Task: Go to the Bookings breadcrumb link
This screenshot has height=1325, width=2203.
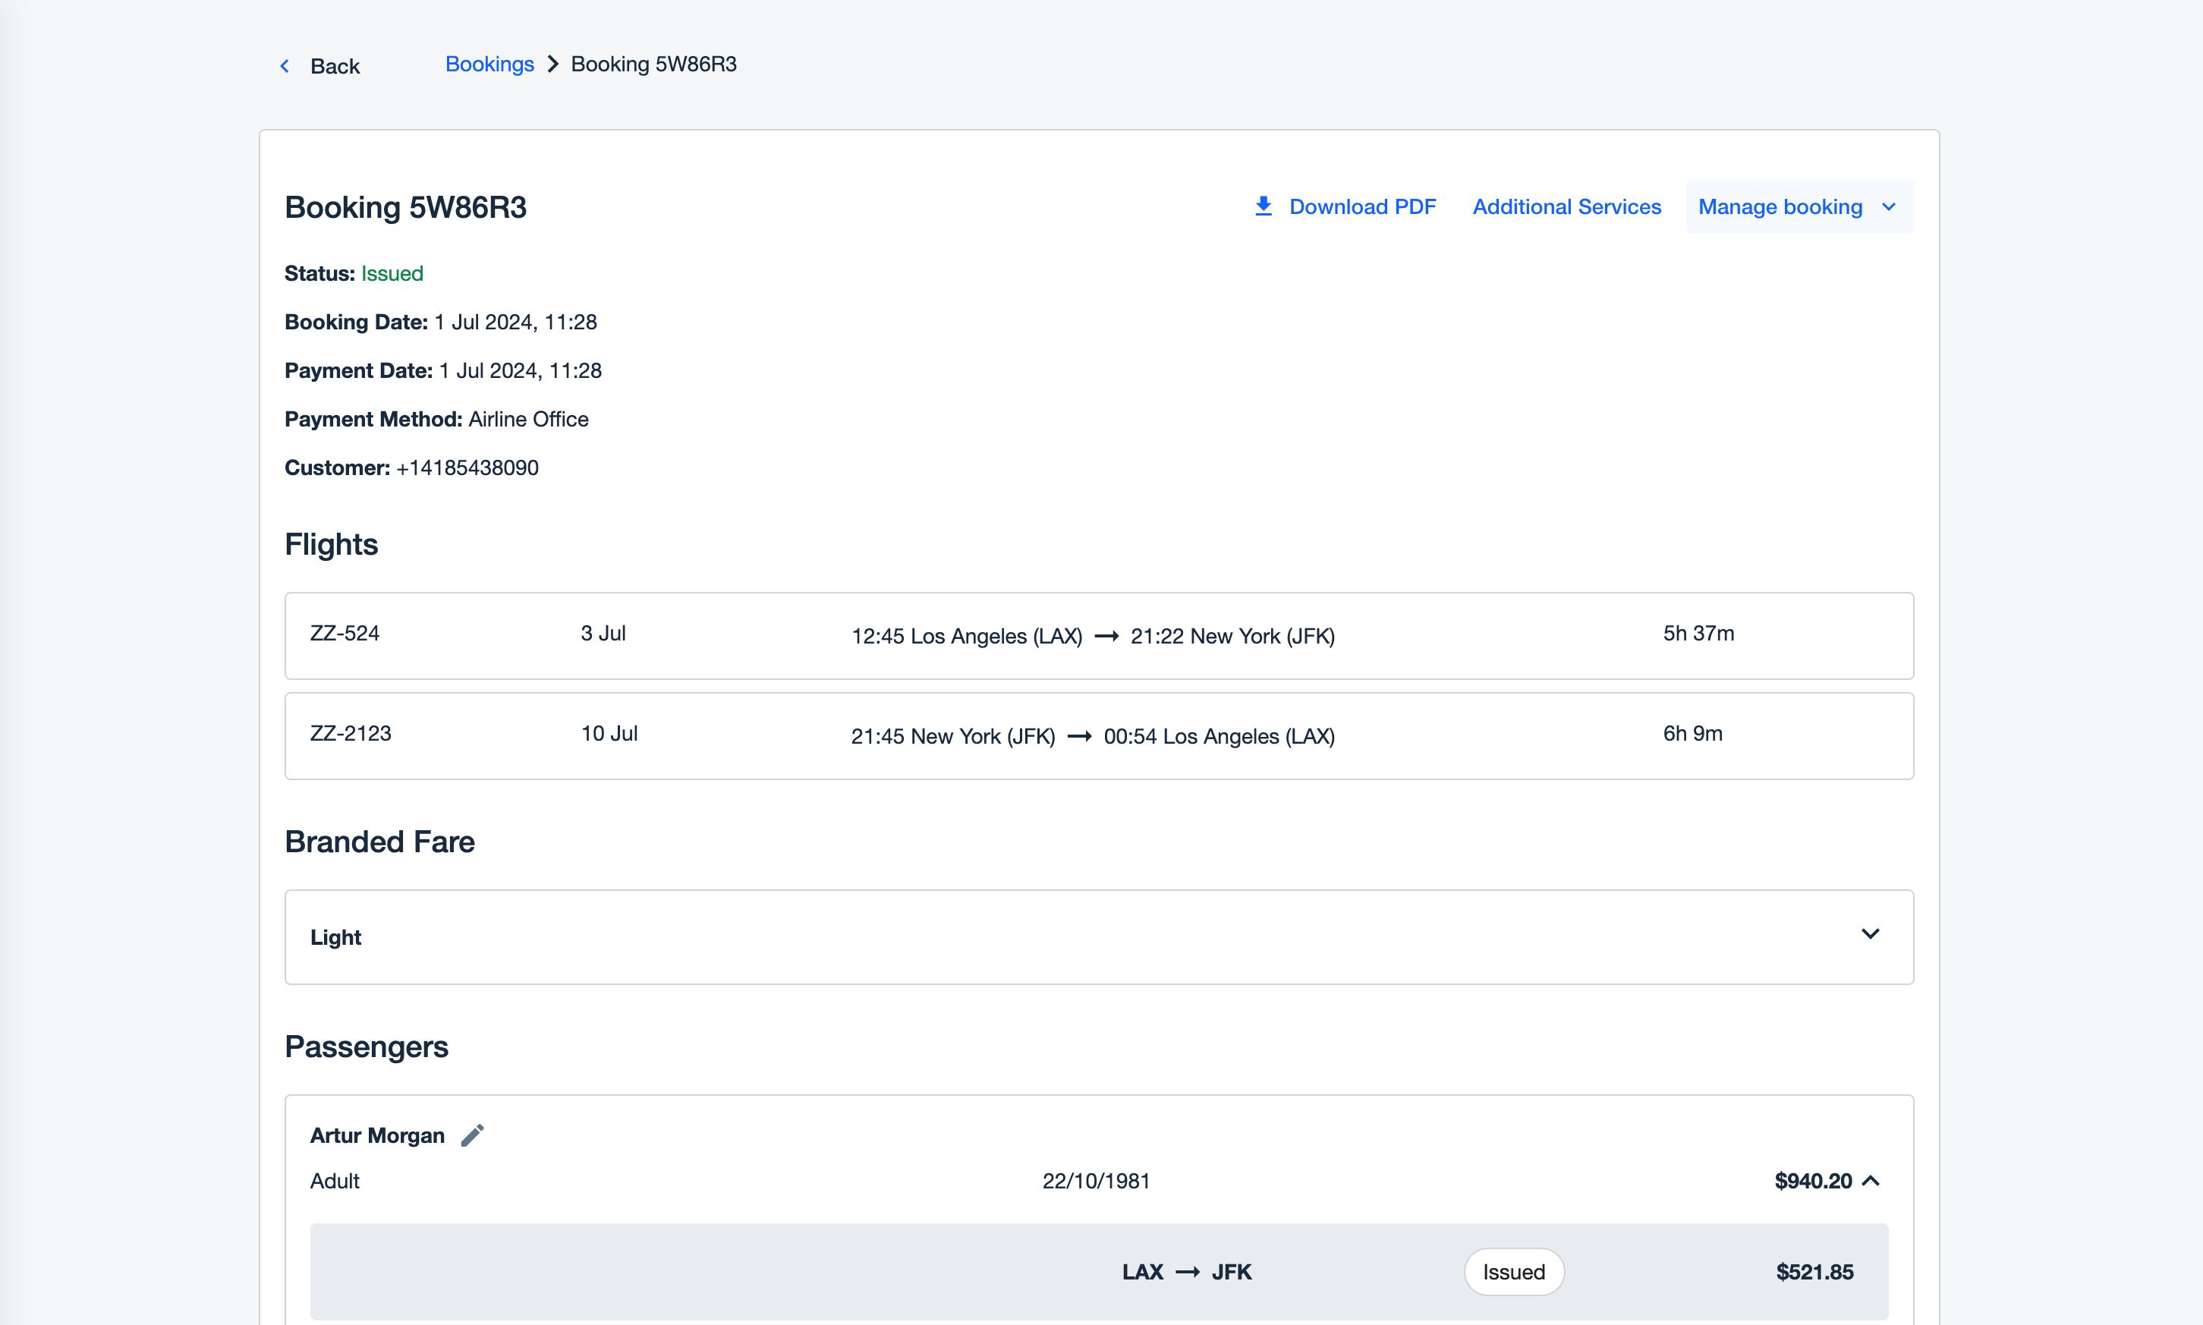Action: pyautogui.click(x=489, y=65)
